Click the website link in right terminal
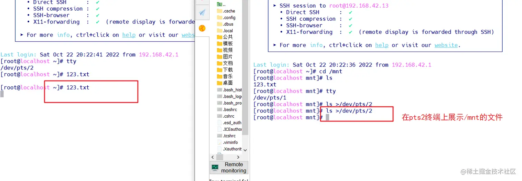 tap(446, 45)
